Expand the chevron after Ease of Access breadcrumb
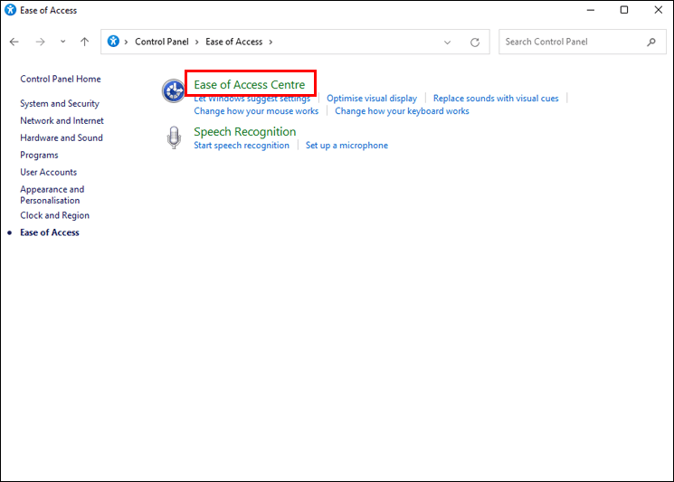Viewport: 674px width, 482px height. click(270, 42)
